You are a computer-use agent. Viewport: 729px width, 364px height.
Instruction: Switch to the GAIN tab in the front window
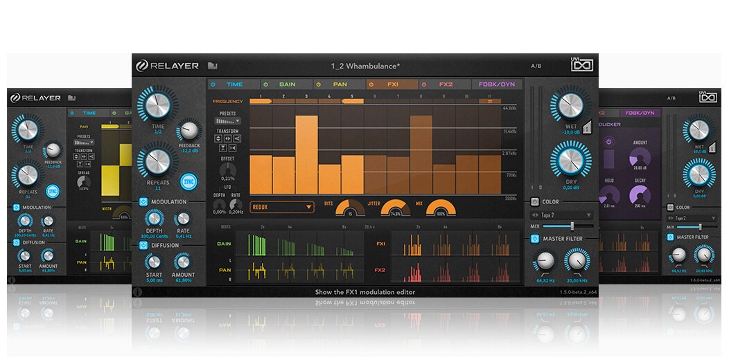[x=286, y=84]
